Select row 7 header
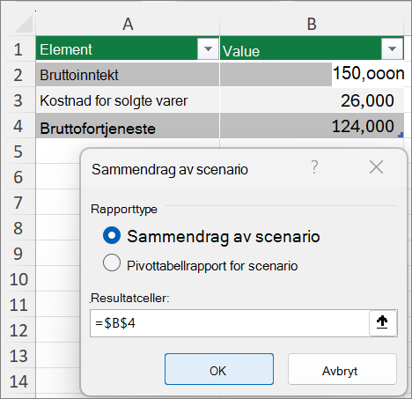The image size is (412, 399). point(18,203)
